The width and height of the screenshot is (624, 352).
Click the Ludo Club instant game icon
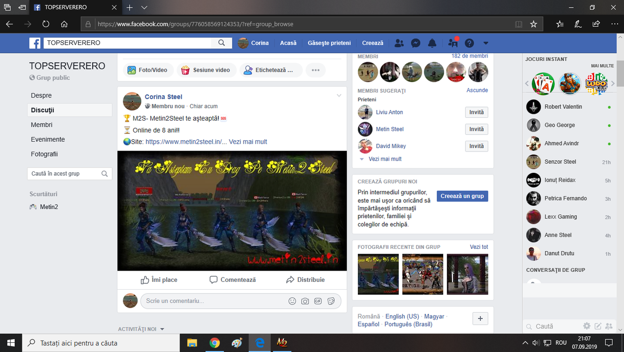(x=597, y=84)
